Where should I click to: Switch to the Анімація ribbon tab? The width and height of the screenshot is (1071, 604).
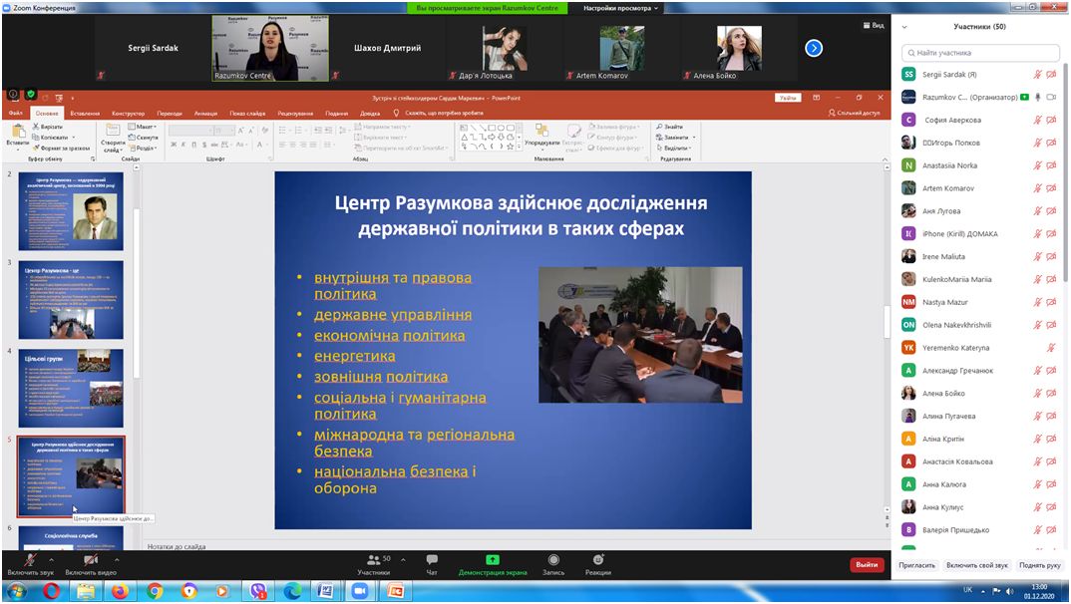click(205, 114)
